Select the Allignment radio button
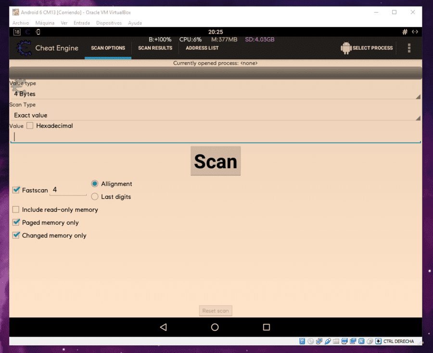Screen dimensions: 433x353 [x=94, y=183]
